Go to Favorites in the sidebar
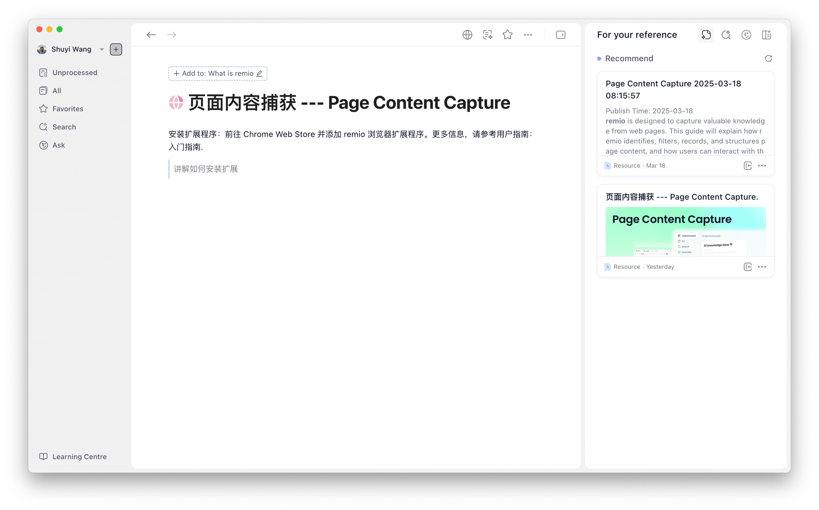This screenshot has height=510, width=819. tap(68, 109)
